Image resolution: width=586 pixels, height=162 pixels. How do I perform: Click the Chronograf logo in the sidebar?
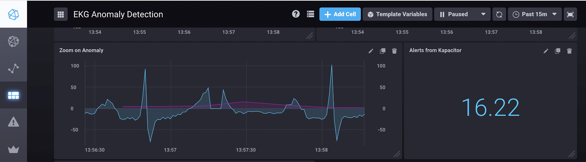(x=13, y=14)
